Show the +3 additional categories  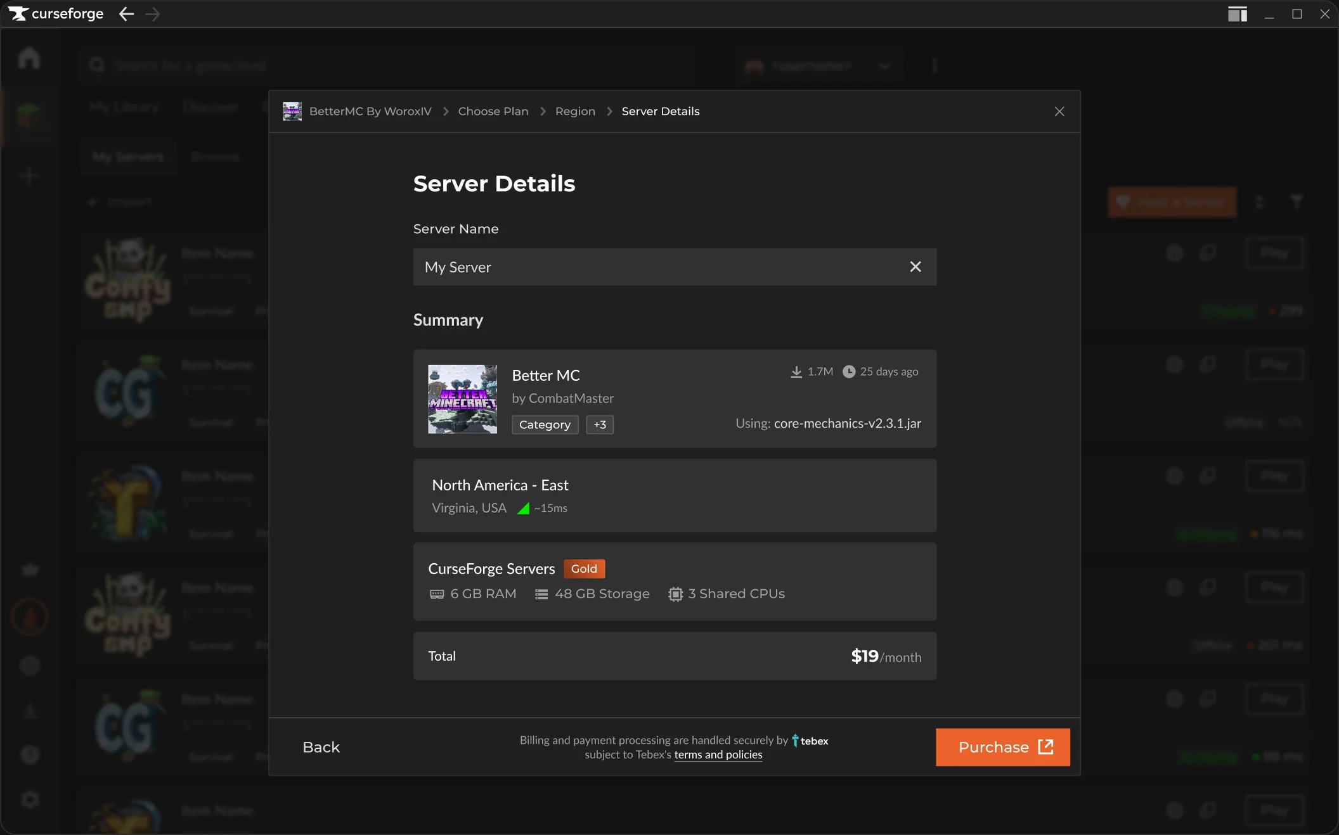click(x=600, y=424)
